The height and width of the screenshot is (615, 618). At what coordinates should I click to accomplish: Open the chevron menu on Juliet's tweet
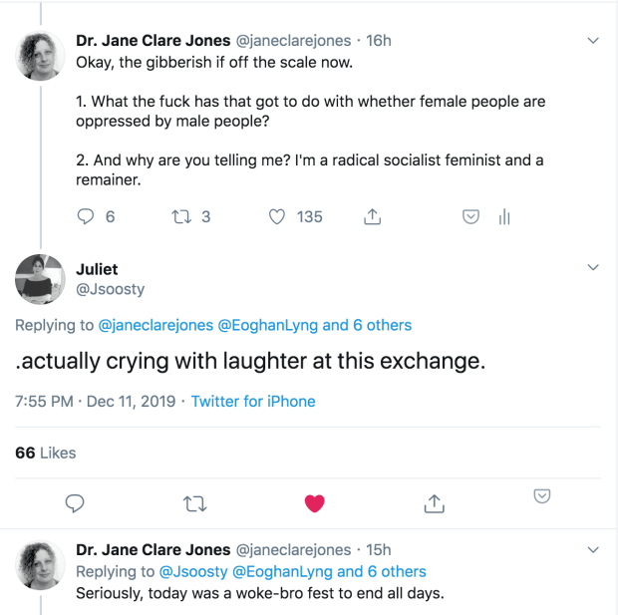(x=593, y=267)
